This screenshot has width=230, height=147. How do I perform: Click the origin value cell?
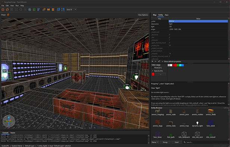click(x=198, y=29)
